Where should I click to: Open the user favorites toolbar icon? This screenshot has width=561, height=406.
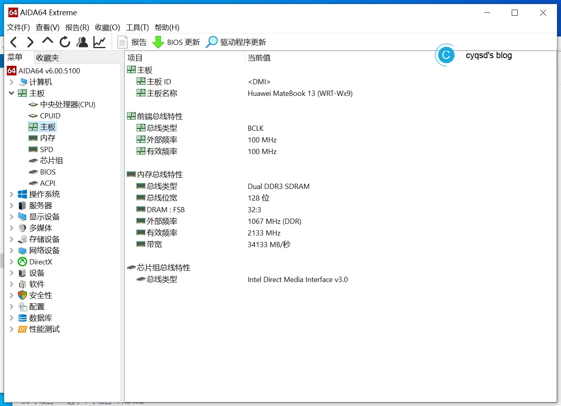(x=82, y=42)
